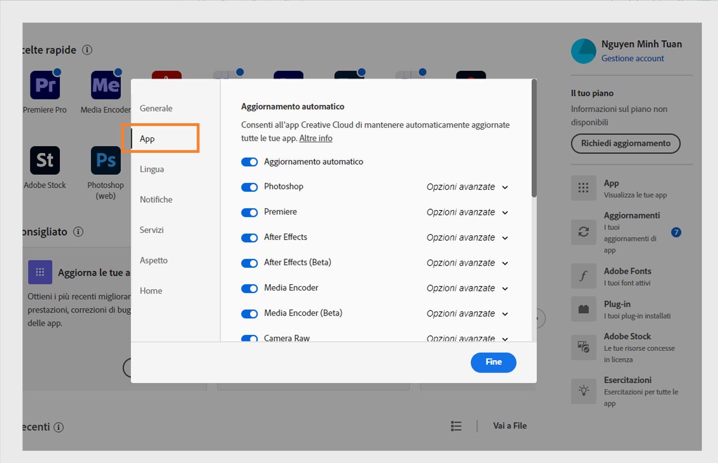Viewport: 718px width, 463px height.
Task: Open Adobe Fonts via its sidebar icon
Action: tap(583, 276)
